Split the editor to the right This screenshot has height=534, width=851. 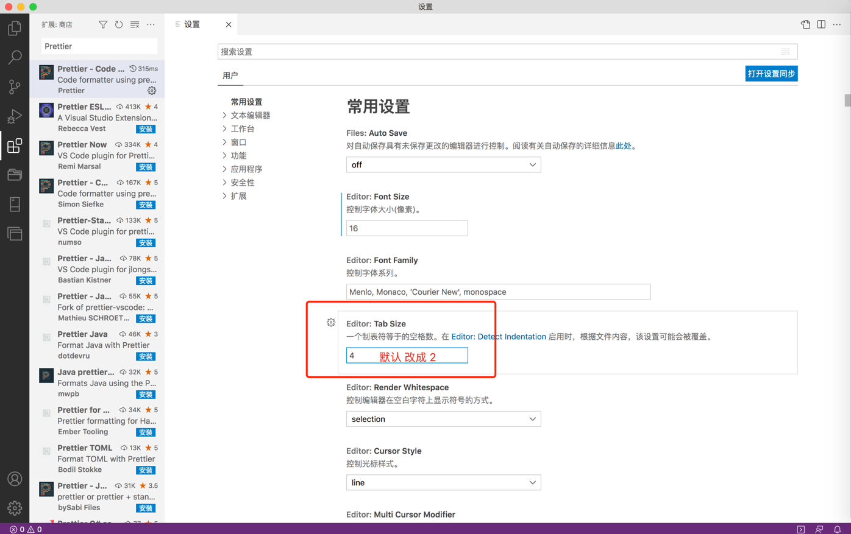pyautogui.click(x=821, y=24)
